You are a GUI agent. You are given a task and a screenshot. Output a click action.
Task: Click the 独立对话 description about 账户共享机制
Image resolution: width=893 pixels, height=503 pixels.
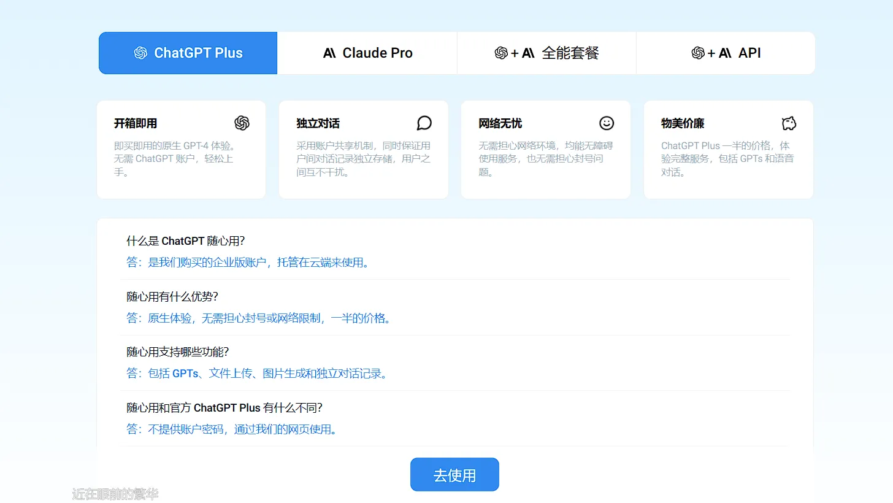pyautogui.click(x=364, y=159)
